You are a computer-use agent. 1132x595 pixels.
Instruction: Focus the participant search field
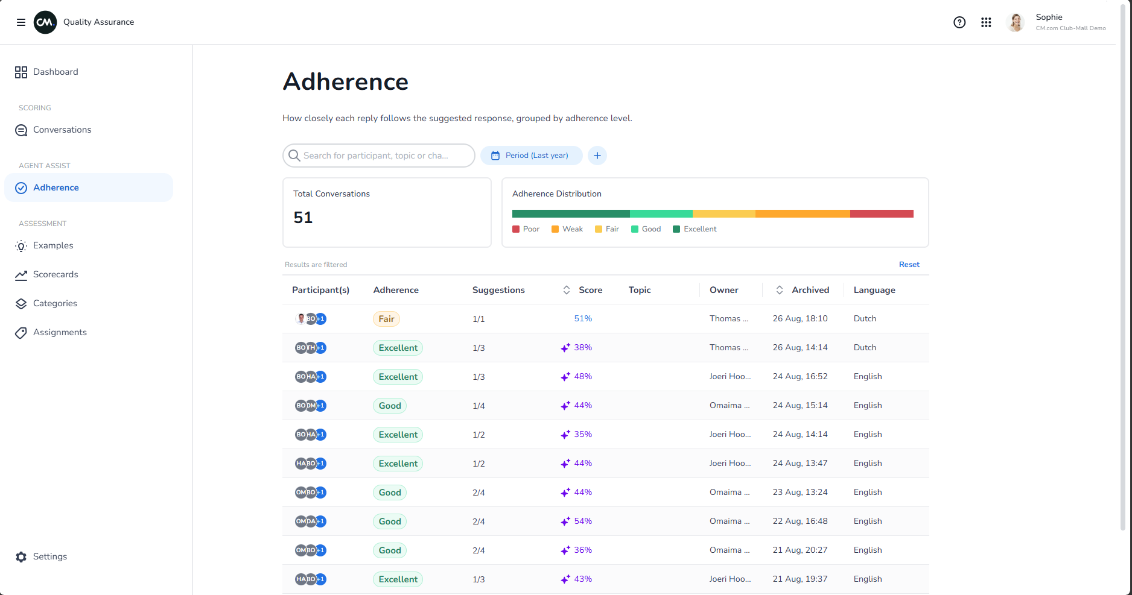coord(379,156)
